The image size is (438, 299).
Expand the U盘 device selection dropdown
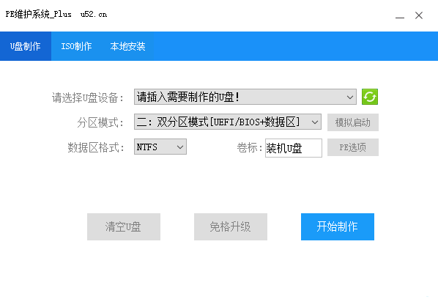(245, 97)
